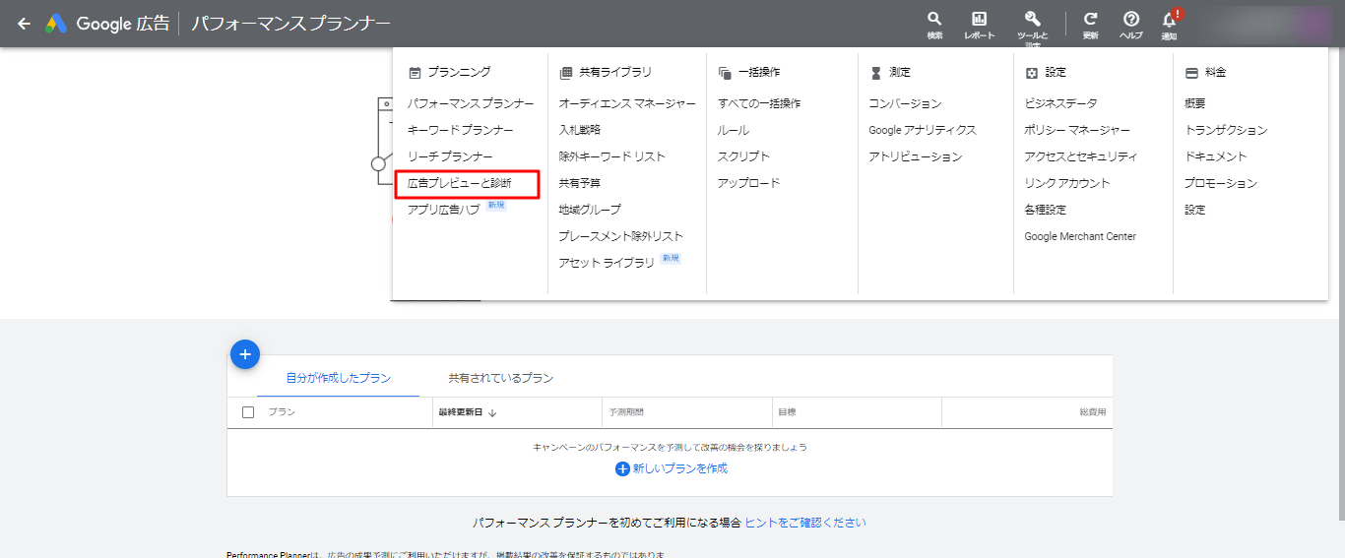Open アセット ライブラリ menu item
The width and height of the screenshot is (1345, 558).
point(607,263)
